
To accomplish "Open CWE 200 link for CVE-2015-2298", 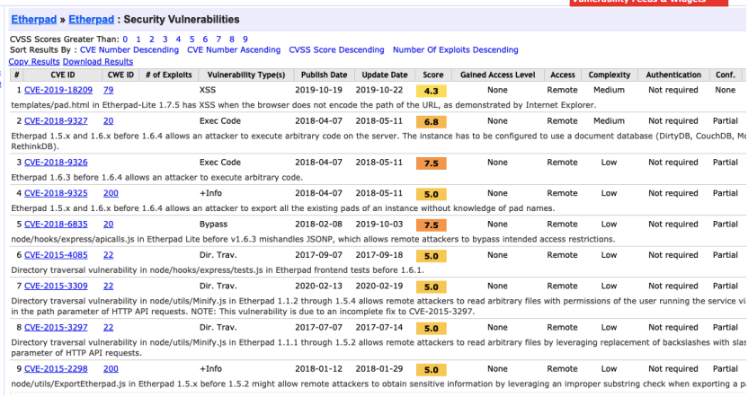I will click(x=111, y=368).
